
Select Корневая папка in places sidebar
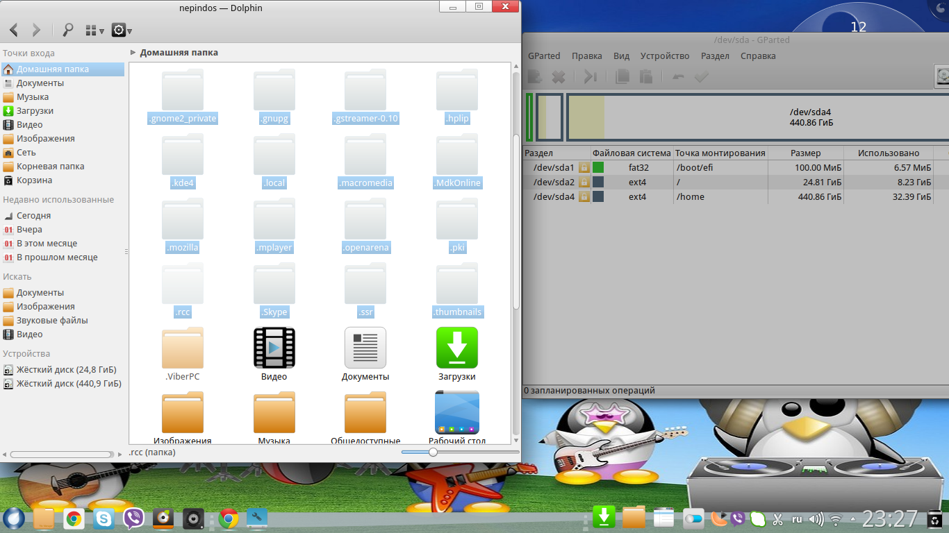coord(50,167)
